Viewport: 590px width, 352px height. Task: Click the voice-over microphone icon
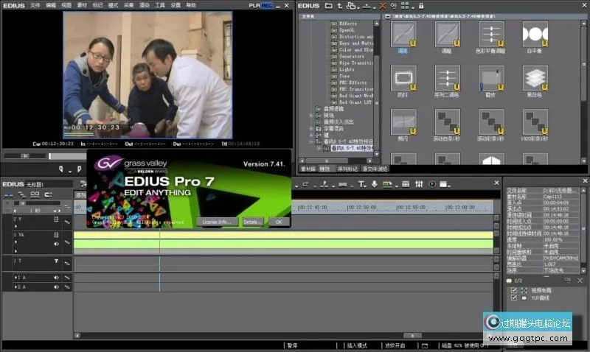(x=375, y=184)
